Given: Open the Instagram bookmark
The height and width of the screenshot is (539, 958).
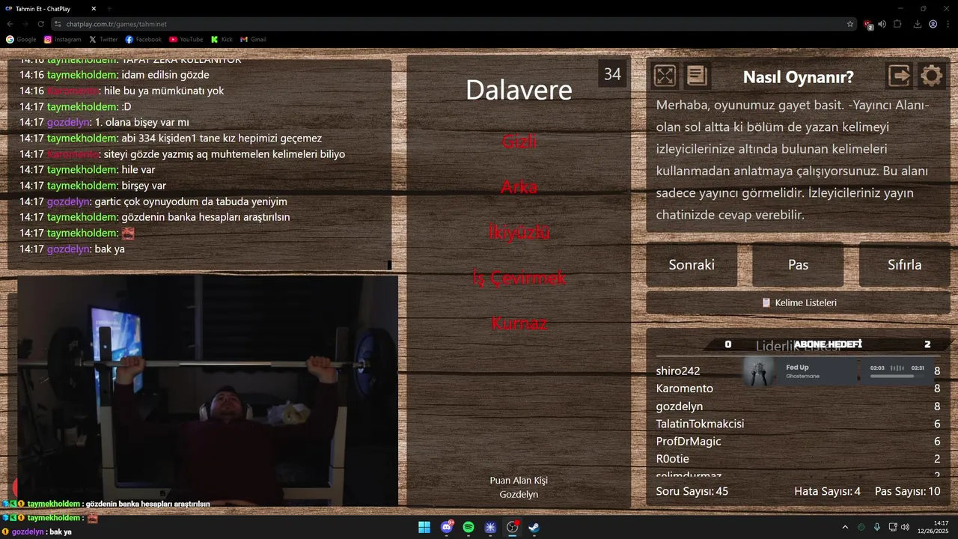Looking at the screenshot, I should pos(62,39).
